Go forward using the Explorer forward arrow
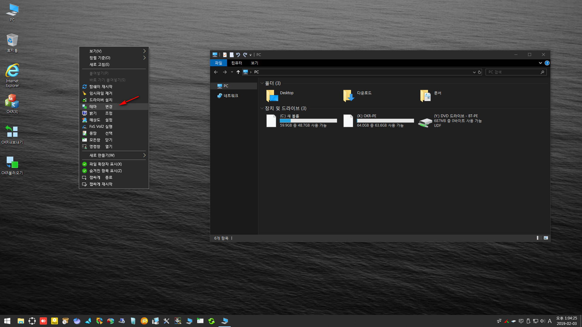The height and width of the screenshot is (327, 582). (225, 72)
